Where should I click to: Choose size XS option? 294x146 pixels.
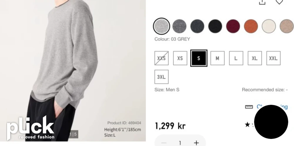coord(180,58)
